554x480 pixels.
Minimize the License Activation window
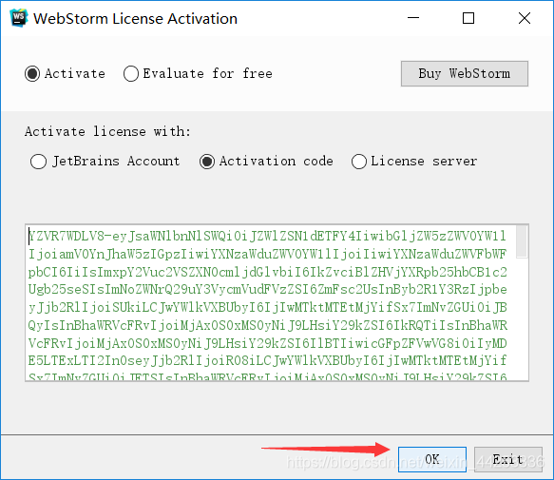pyautogui.click(x=413, y=18)
